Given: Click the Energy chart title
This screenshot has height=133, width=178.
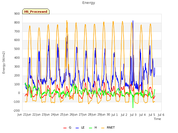Looking at the screenshot, I should coord(89,3).
